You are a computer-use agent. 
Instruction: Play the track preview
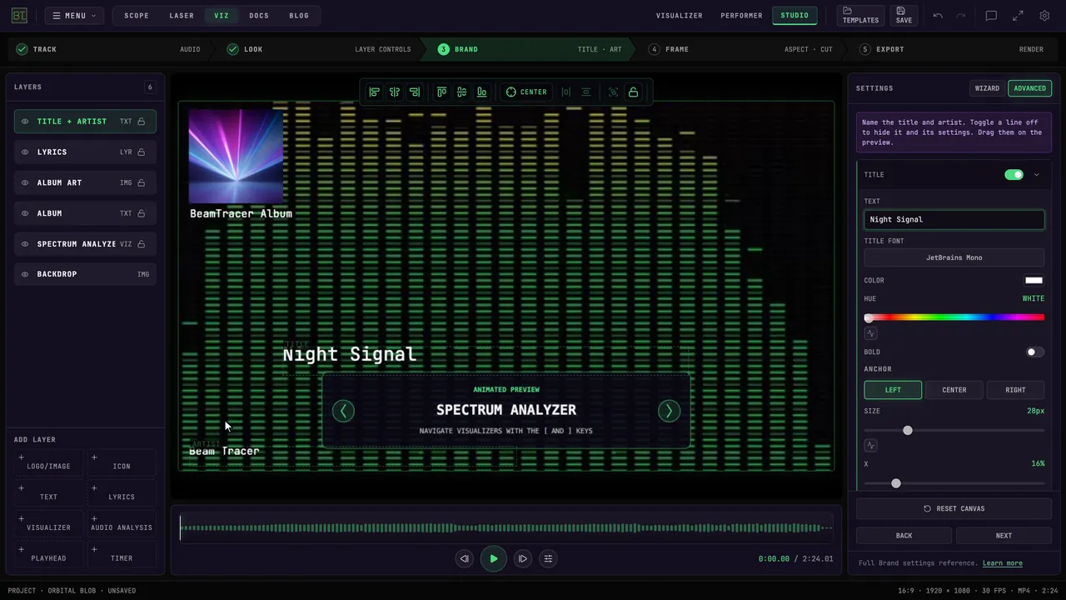[494, 559]
